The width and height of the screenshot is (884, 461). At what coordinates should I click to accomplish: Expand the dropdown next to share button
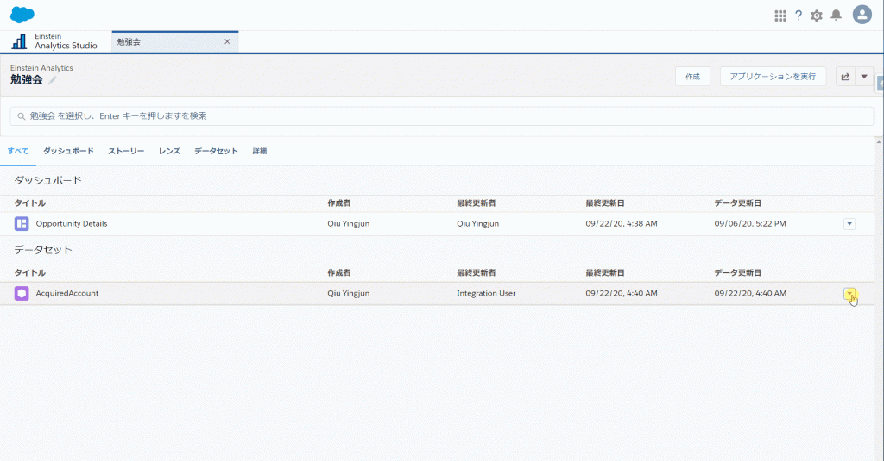(x=864, y=77)
